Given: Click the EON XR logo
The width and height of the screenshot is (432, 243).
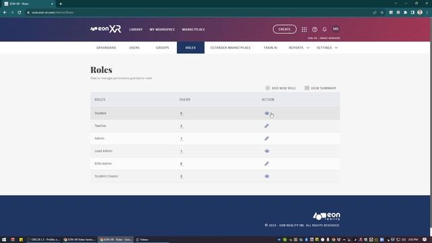Looking at the screenshot, I should pos(105,29).
